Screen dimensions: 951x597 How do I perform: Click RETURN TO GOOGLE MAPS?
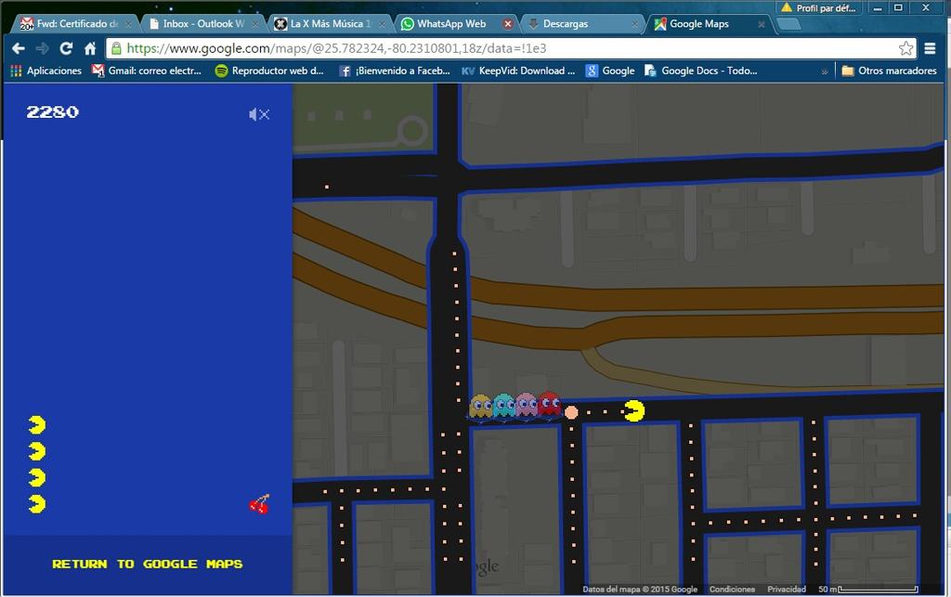pyautogui.click(x=146, y=564)
